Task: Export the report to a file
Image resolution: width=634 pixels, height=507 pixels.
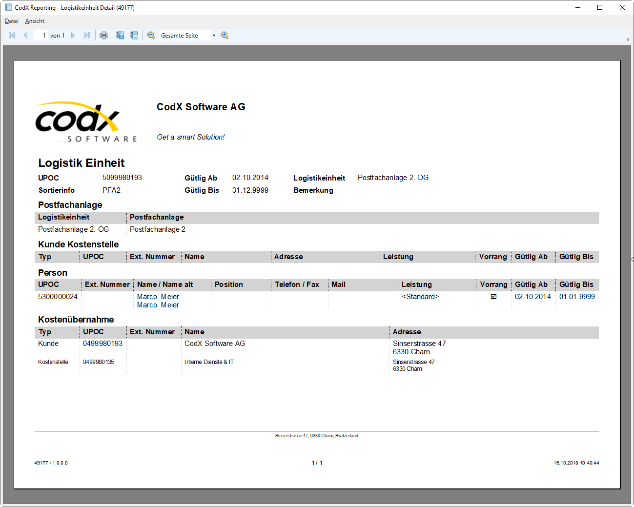Action: click(x=120, y=35)
